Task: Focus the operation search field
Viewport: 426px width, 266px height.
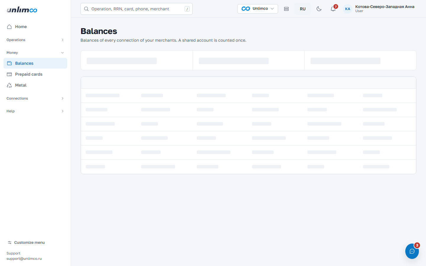Action: 136,9
